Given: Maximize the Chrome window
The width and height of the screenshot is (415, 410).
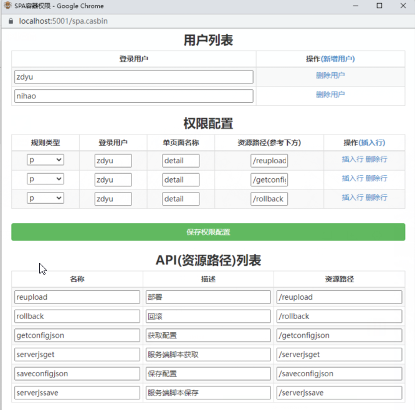Looking at the screenshot, I should [x=379, y=6].
